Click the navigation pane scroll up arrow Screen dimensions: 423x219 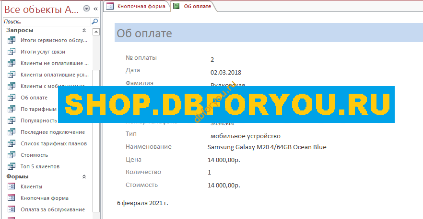[96, 32]
